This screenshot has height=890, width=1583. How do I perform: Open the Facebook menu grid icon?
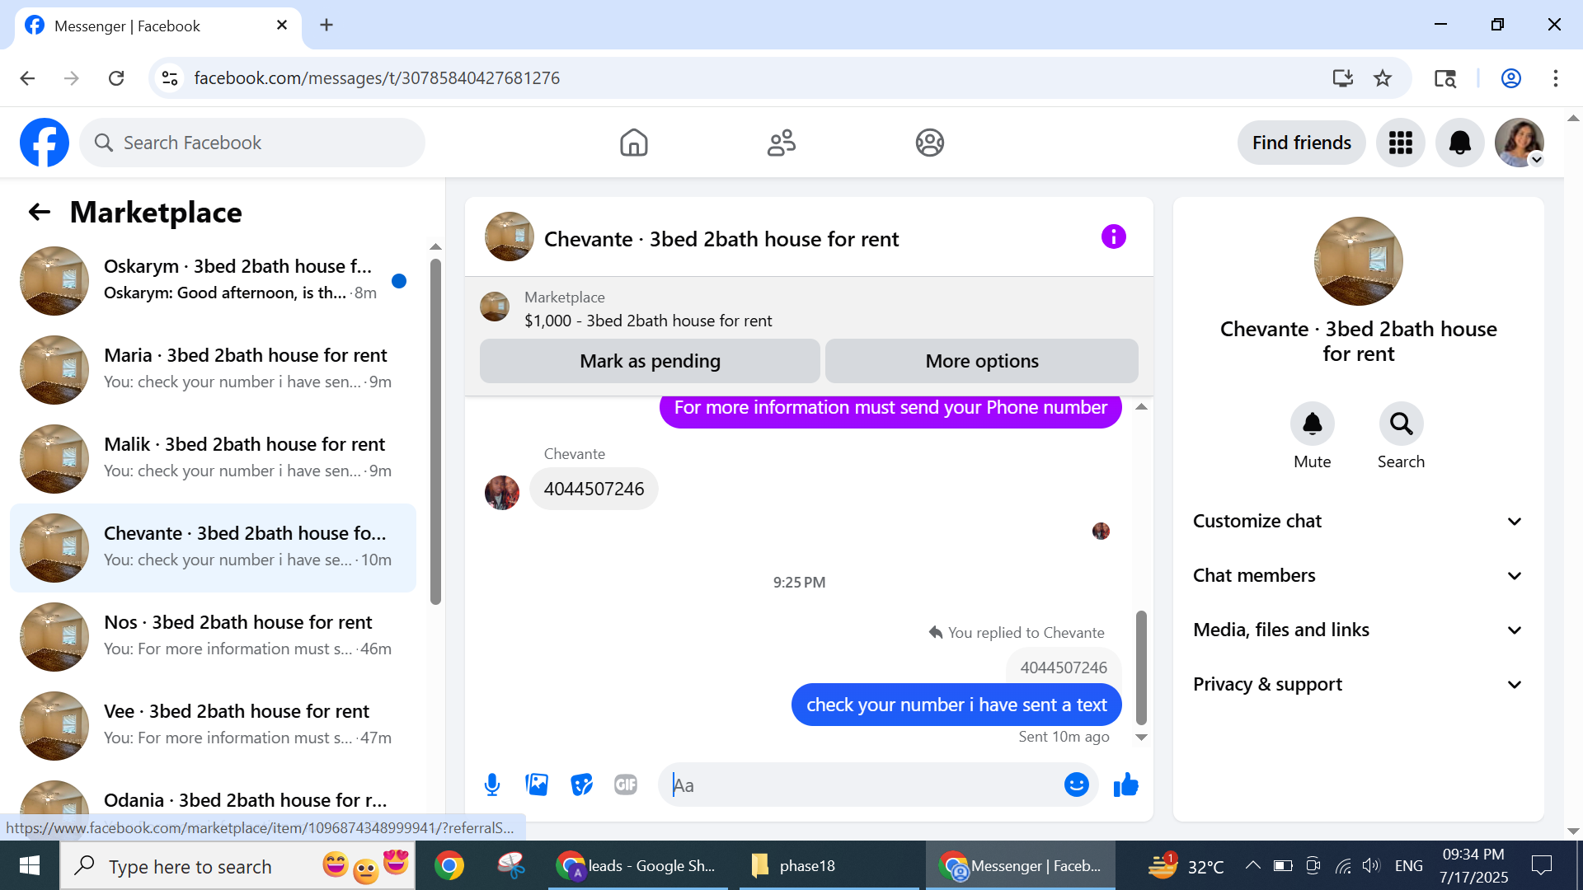[1401, 143]
